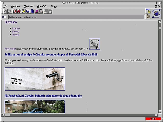Image resolution: width=163 pixels, height=122 pixels.
Task: Click the Publicidad link
Action: point(10,49)
